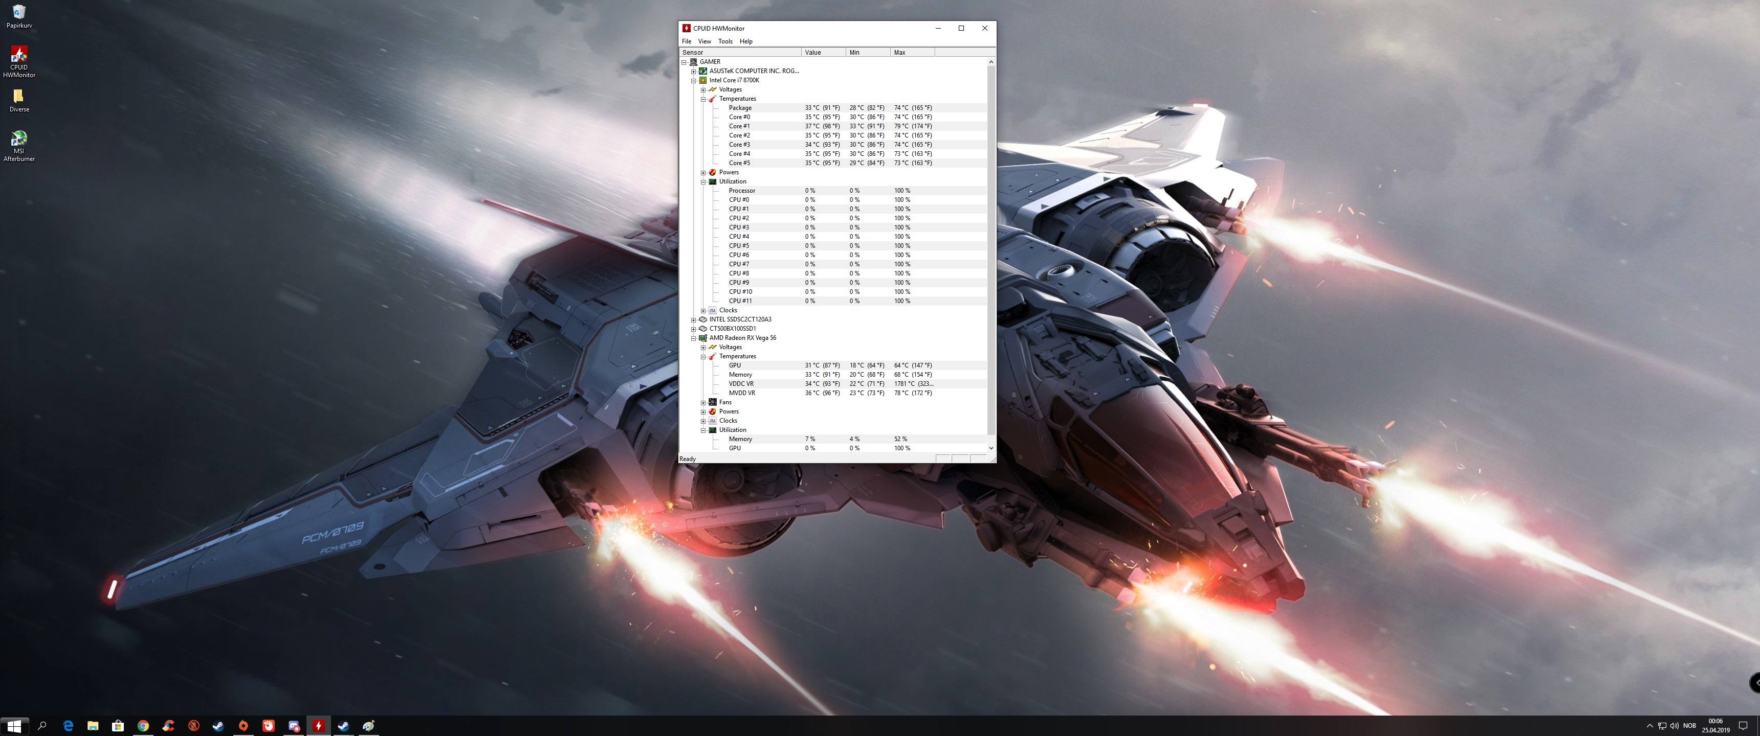Open the Steam icon beside Paint
This screenshot has height=736, width=1760.
(344, 726)
